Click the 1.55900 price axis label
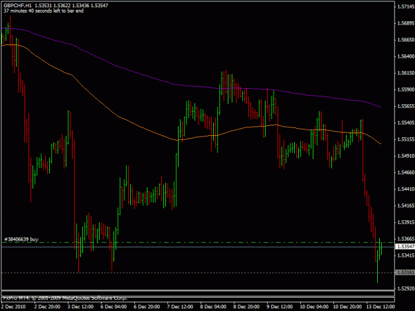The width and height of the screenshot is (415, 311). [406, 90]
